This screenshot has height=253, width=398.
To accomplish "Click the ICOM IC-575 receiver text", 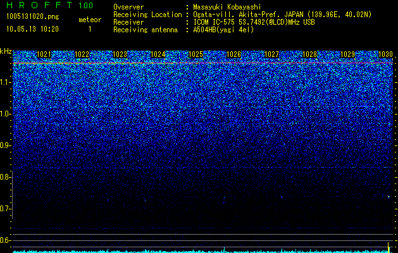I will 254,22.
